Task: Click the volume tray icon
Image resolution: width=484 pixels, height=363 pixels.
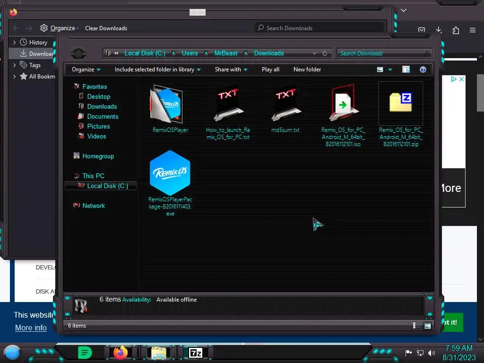Action: 431,353
